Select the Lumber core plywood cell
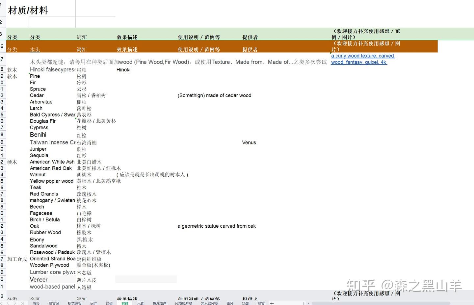 (53, 272)
